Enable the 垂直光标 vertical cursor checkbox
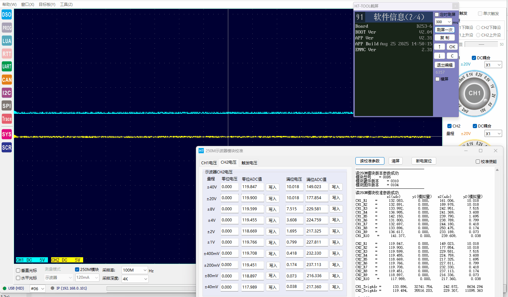The image size is (508, 297). pos(18,271)
